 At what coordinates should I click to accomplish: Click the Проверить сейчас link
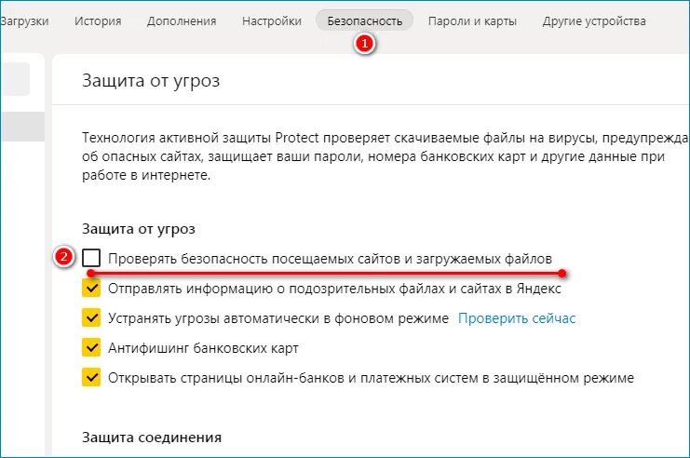[517, 318]
